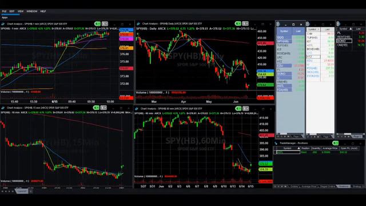Sort dark watchlist by Symbol column
366x206 pixels.
tap(344, 29)
